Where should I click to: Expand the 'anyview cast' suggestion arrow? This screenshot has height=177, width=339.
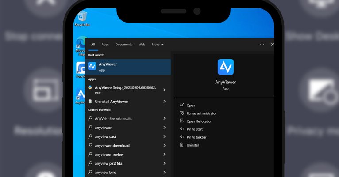(165, 136)
